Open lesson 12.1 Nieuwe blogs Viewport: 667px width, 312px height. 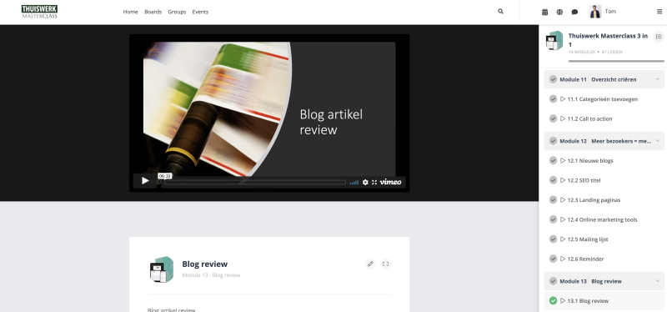[x=590, y=161]
